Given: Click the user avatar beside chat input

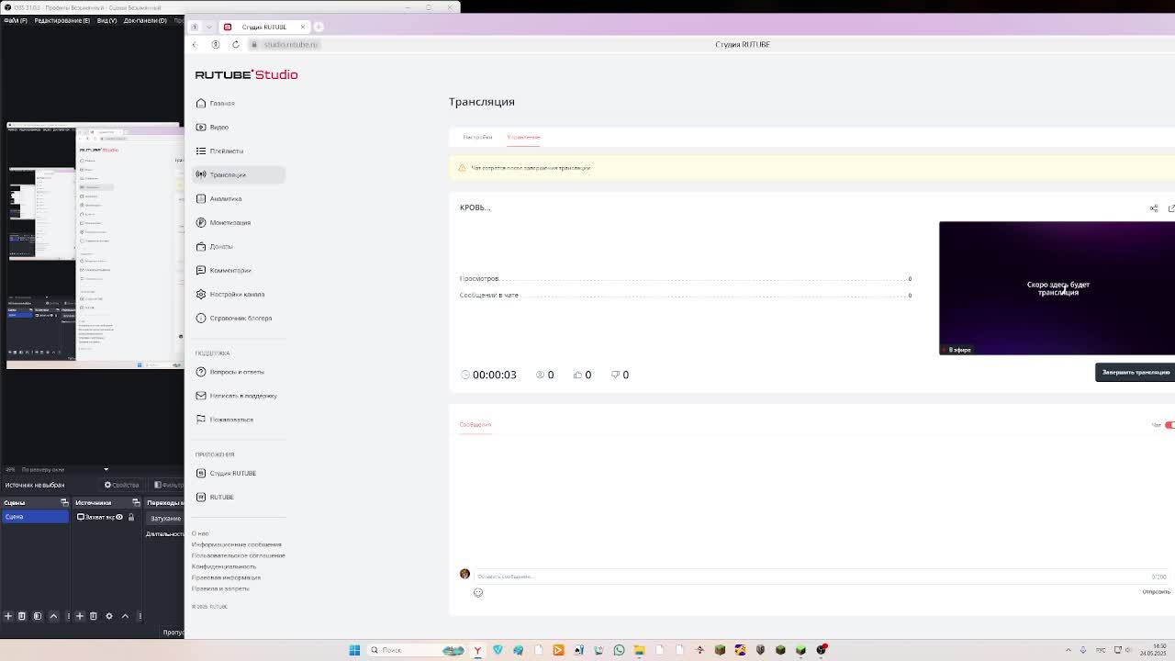Looking at the screenshot, I should tap(464, 574).
